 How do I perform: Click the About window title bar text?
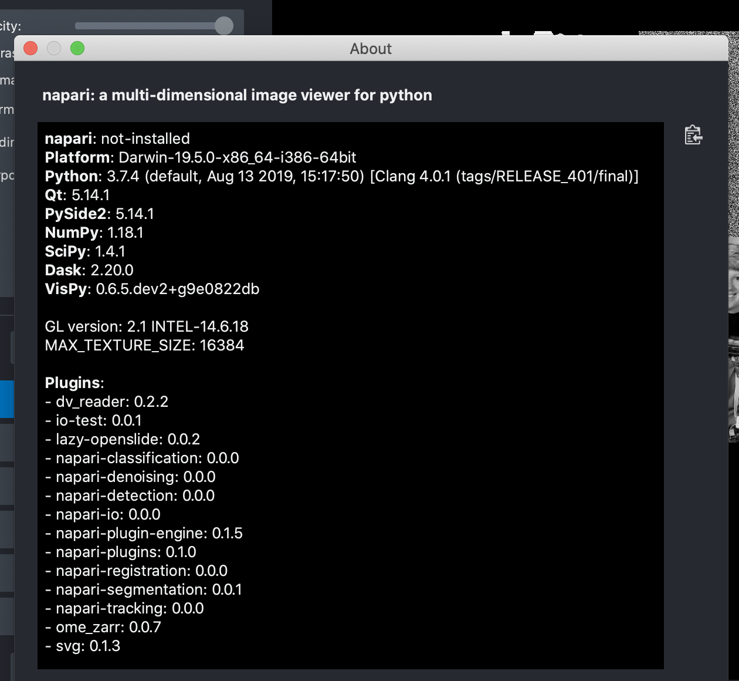[x=371, y=49]
